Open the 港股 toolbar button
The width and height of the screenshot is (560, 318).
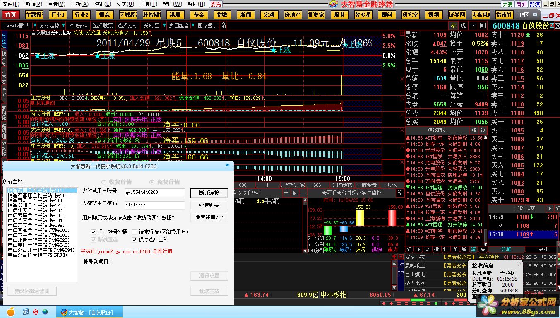click(175, 15)
